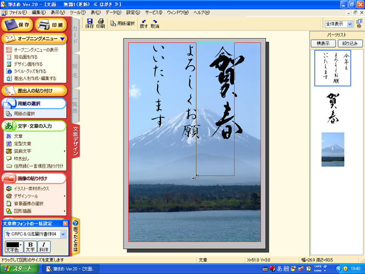Open the font name dropdown list
This screenshot has height=274, width=365.
pyautogui.click(x=63, y=234)
